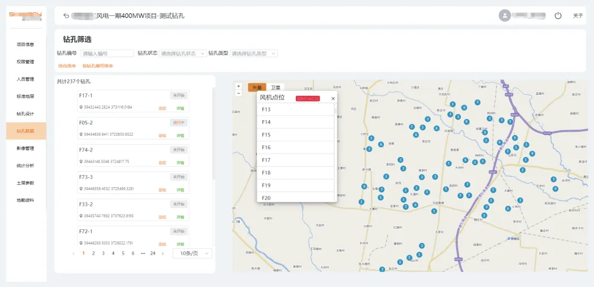The height and width of the screenshot is (287, 594).
Task: Go to next page with right arrow
Action: click(x=163, y=254)
